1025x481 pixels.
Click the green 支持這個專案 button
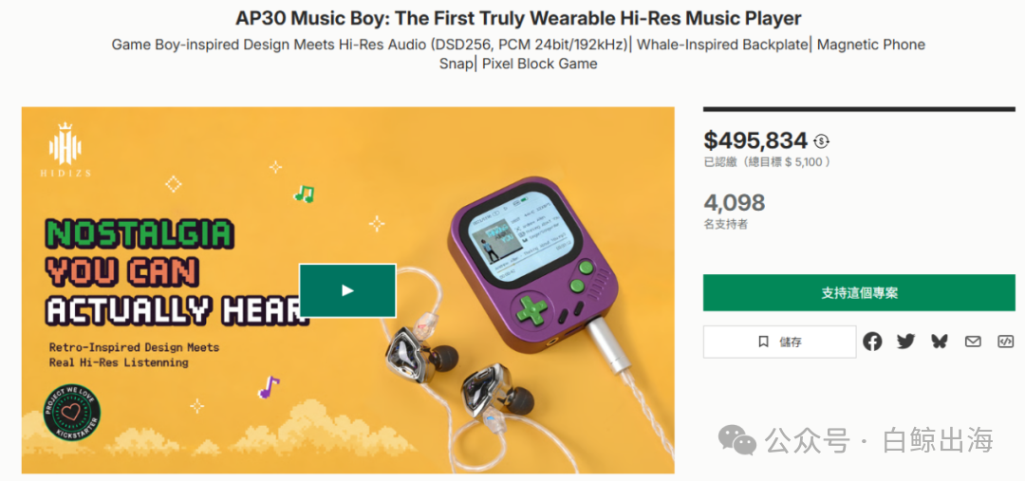(859, 293)
